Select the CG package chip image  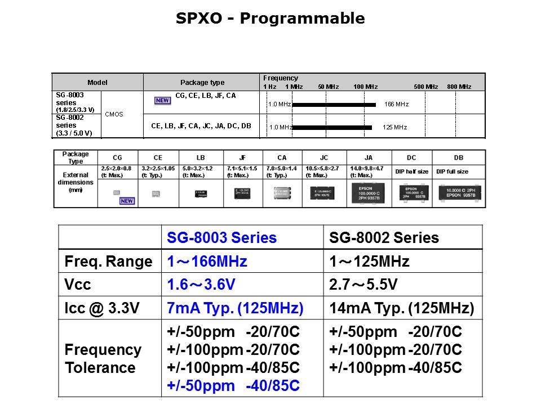coord(117,192)
